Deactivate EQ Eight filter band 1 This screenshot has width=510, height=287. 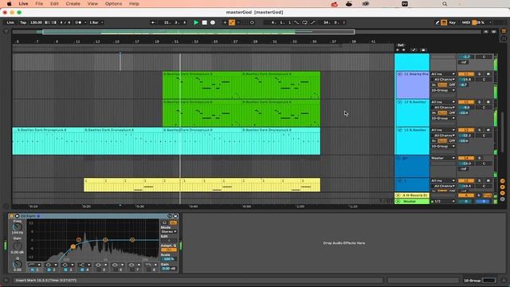(x=33, y=269)
